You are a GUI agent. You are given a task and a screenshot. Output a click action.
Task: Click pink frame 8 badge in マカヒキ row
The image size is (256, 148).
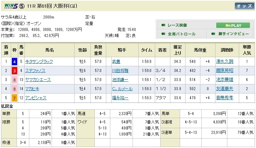tap(15, 89)
